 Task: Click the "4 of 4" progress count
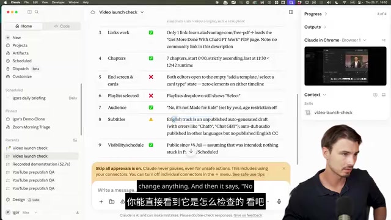(381, 13)
